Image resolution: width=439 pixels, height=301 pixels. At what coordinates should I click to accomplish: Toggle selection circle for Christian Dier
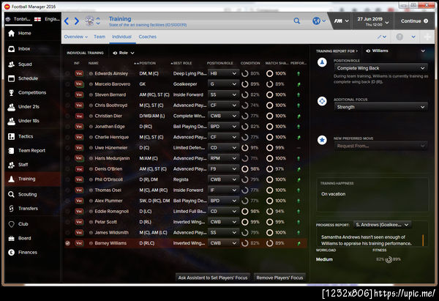67,116
